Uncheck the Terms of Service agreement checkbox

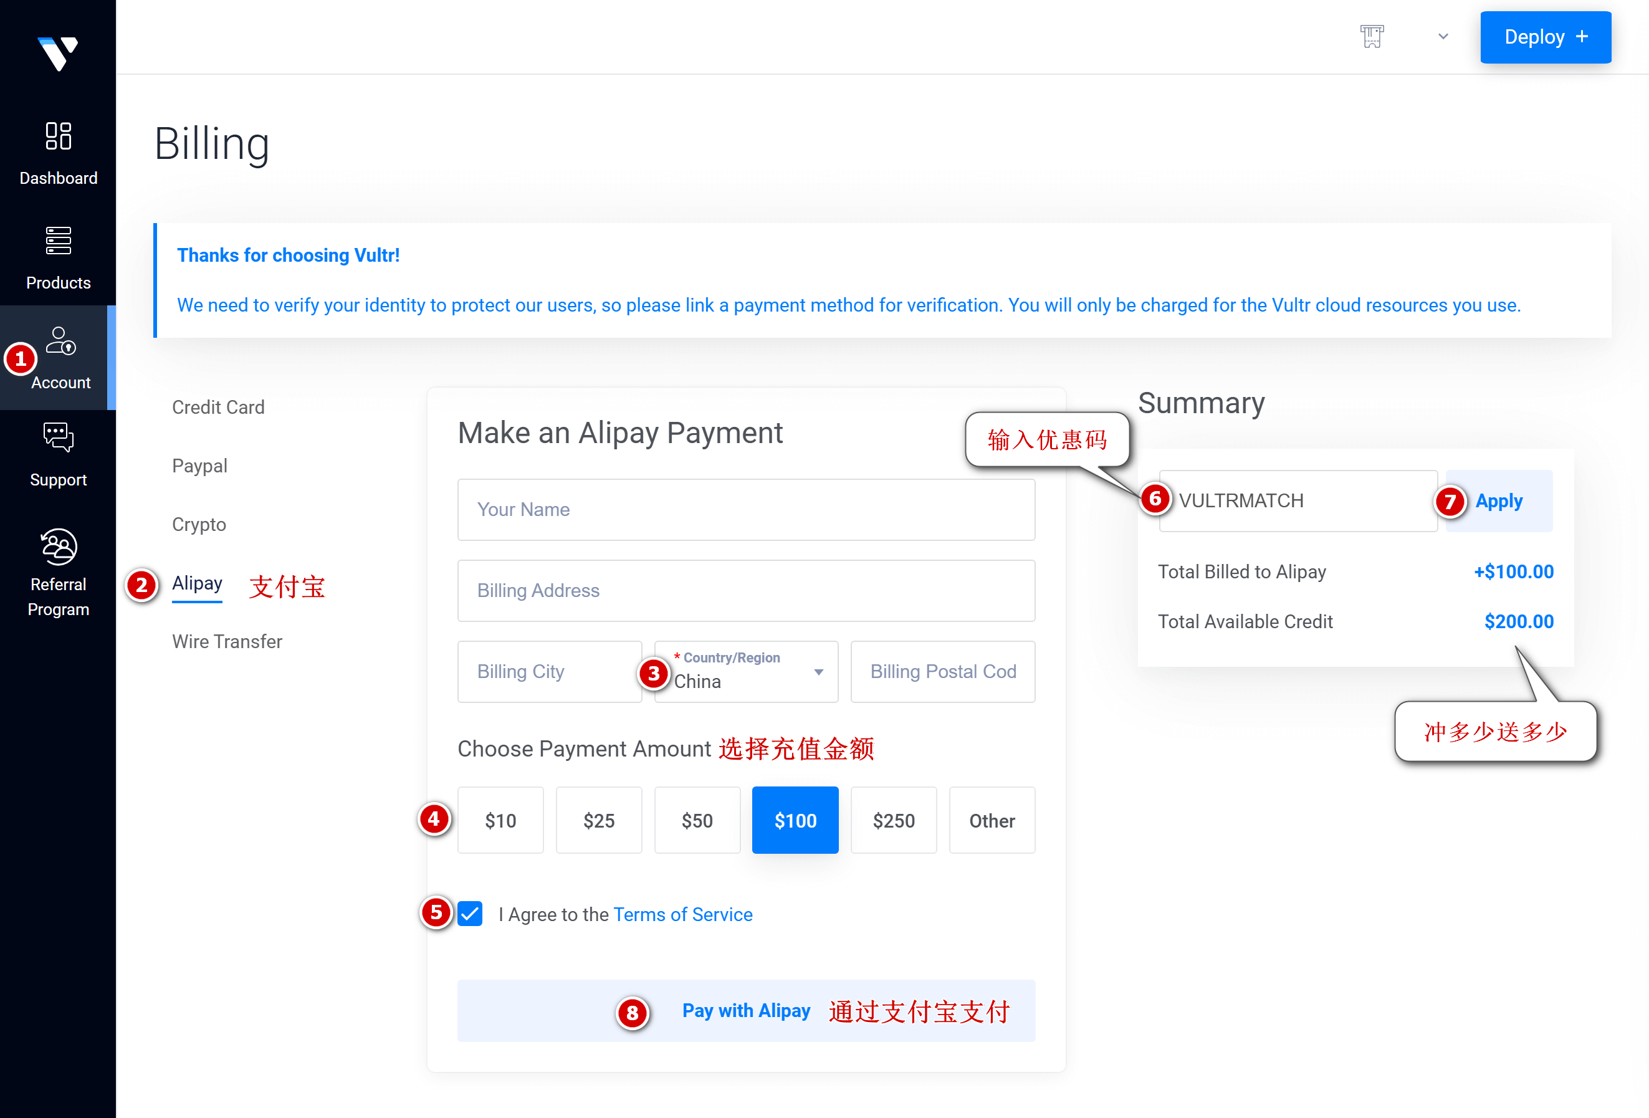pyautogui.click(x=470, y=914)
